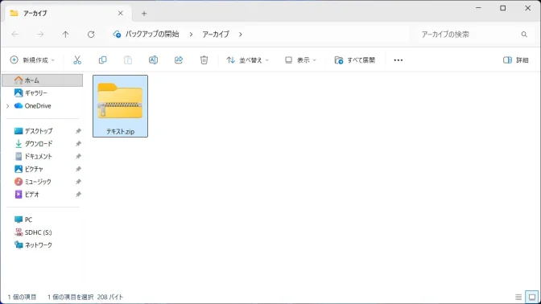The width and height of the screenshot is (541, 304).
Task: Click the Cut scissors icon
Action: pyautogui.click(x=77, y=60)
